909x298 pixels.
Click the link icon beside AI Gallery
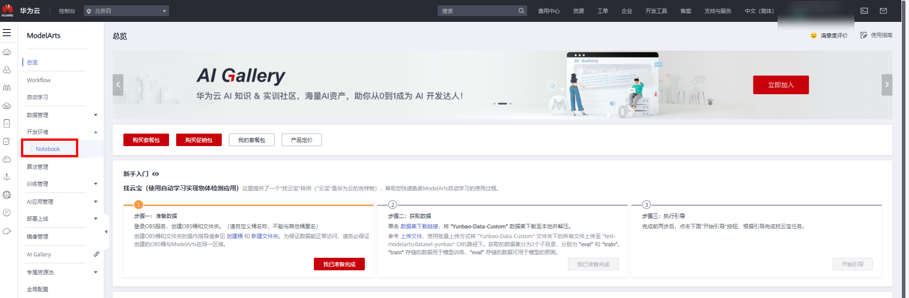pos(96,254)
